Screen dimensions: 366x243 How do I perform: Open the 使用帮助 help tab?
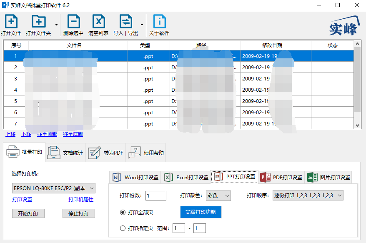[145, 153]
